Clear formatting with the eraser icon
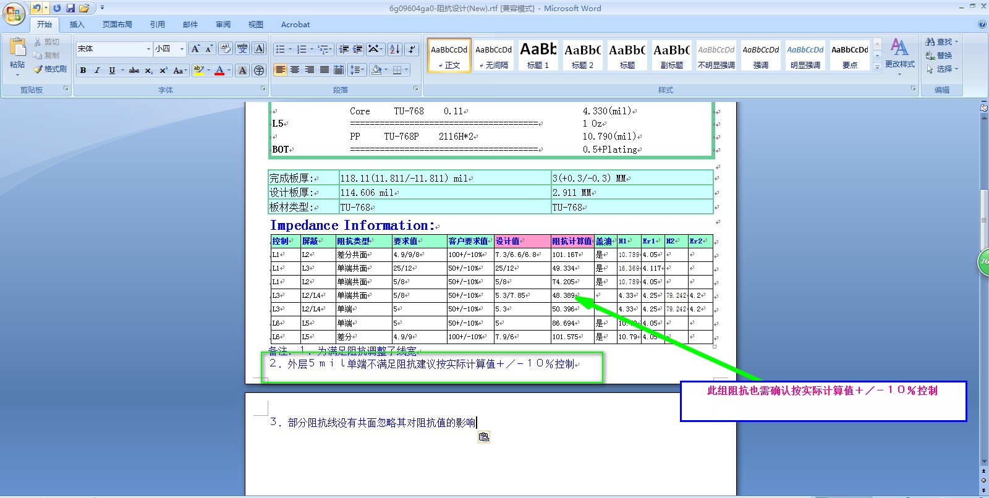Viewport: 989px width, 498px height. (x=226, y=49)
